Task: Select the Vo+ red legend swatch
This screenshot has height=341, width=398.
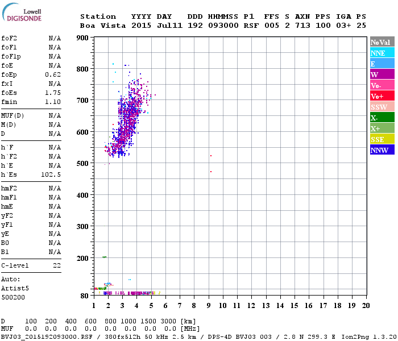Action: click(x=382, y=96)
